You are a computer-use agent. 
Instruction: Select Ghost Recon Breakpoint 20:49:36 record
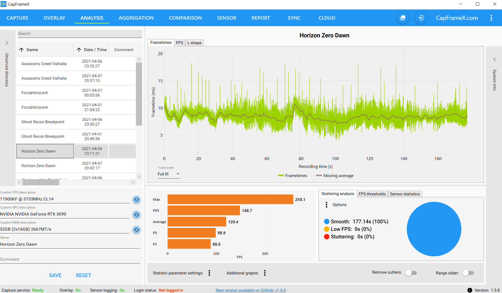76,136
